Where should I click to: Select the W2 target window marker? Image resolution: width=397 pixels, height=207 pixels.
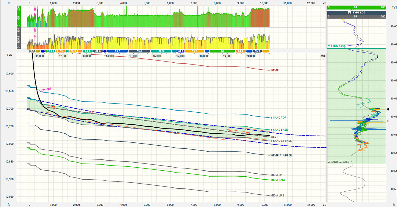pyautogui.click(x=91, y=112)
